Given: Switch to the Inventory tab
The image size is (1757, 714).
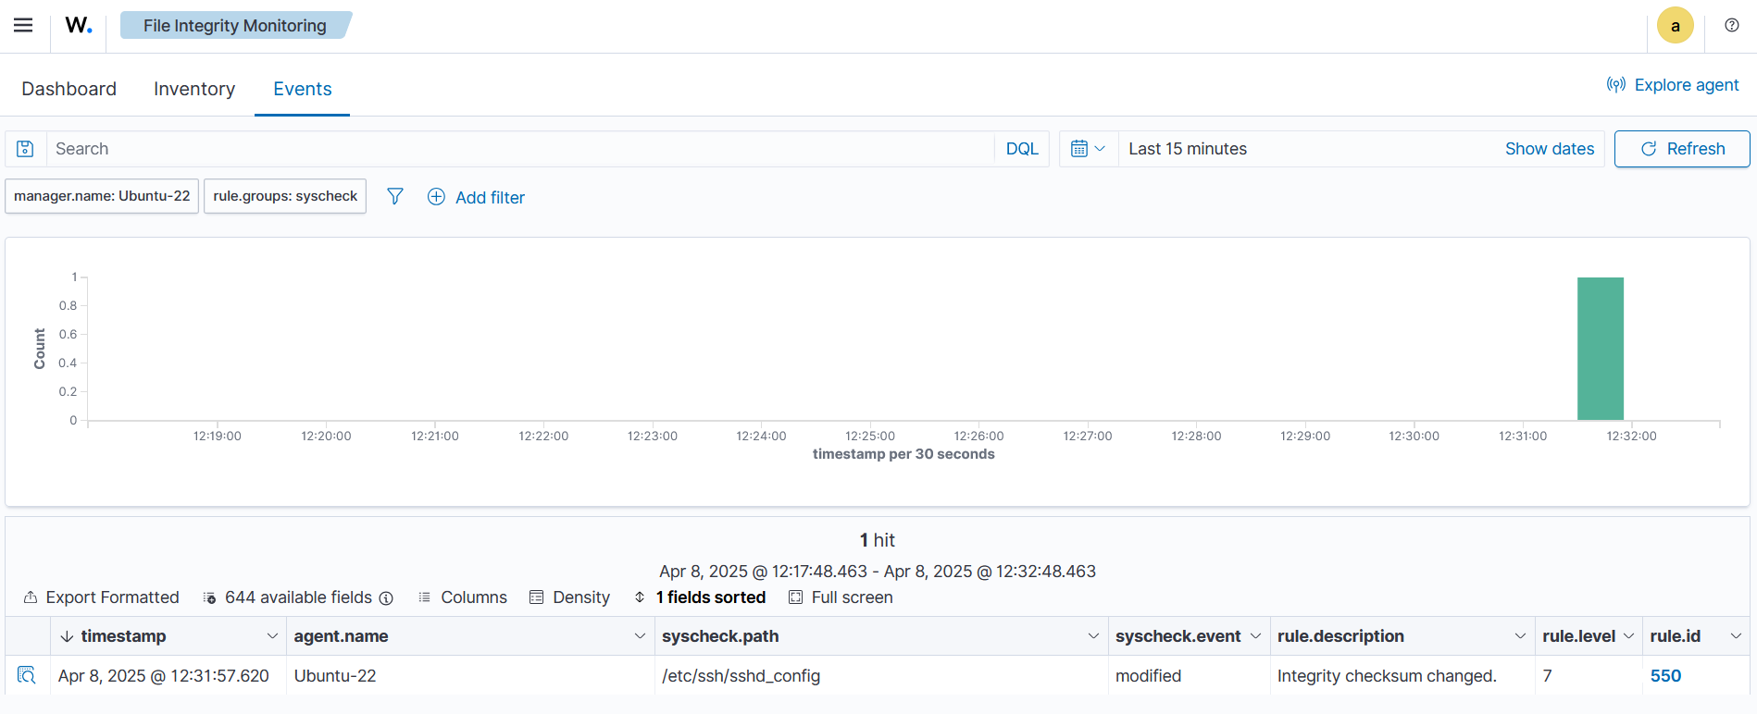Looking at the screenshot, I should pos(194,89).
